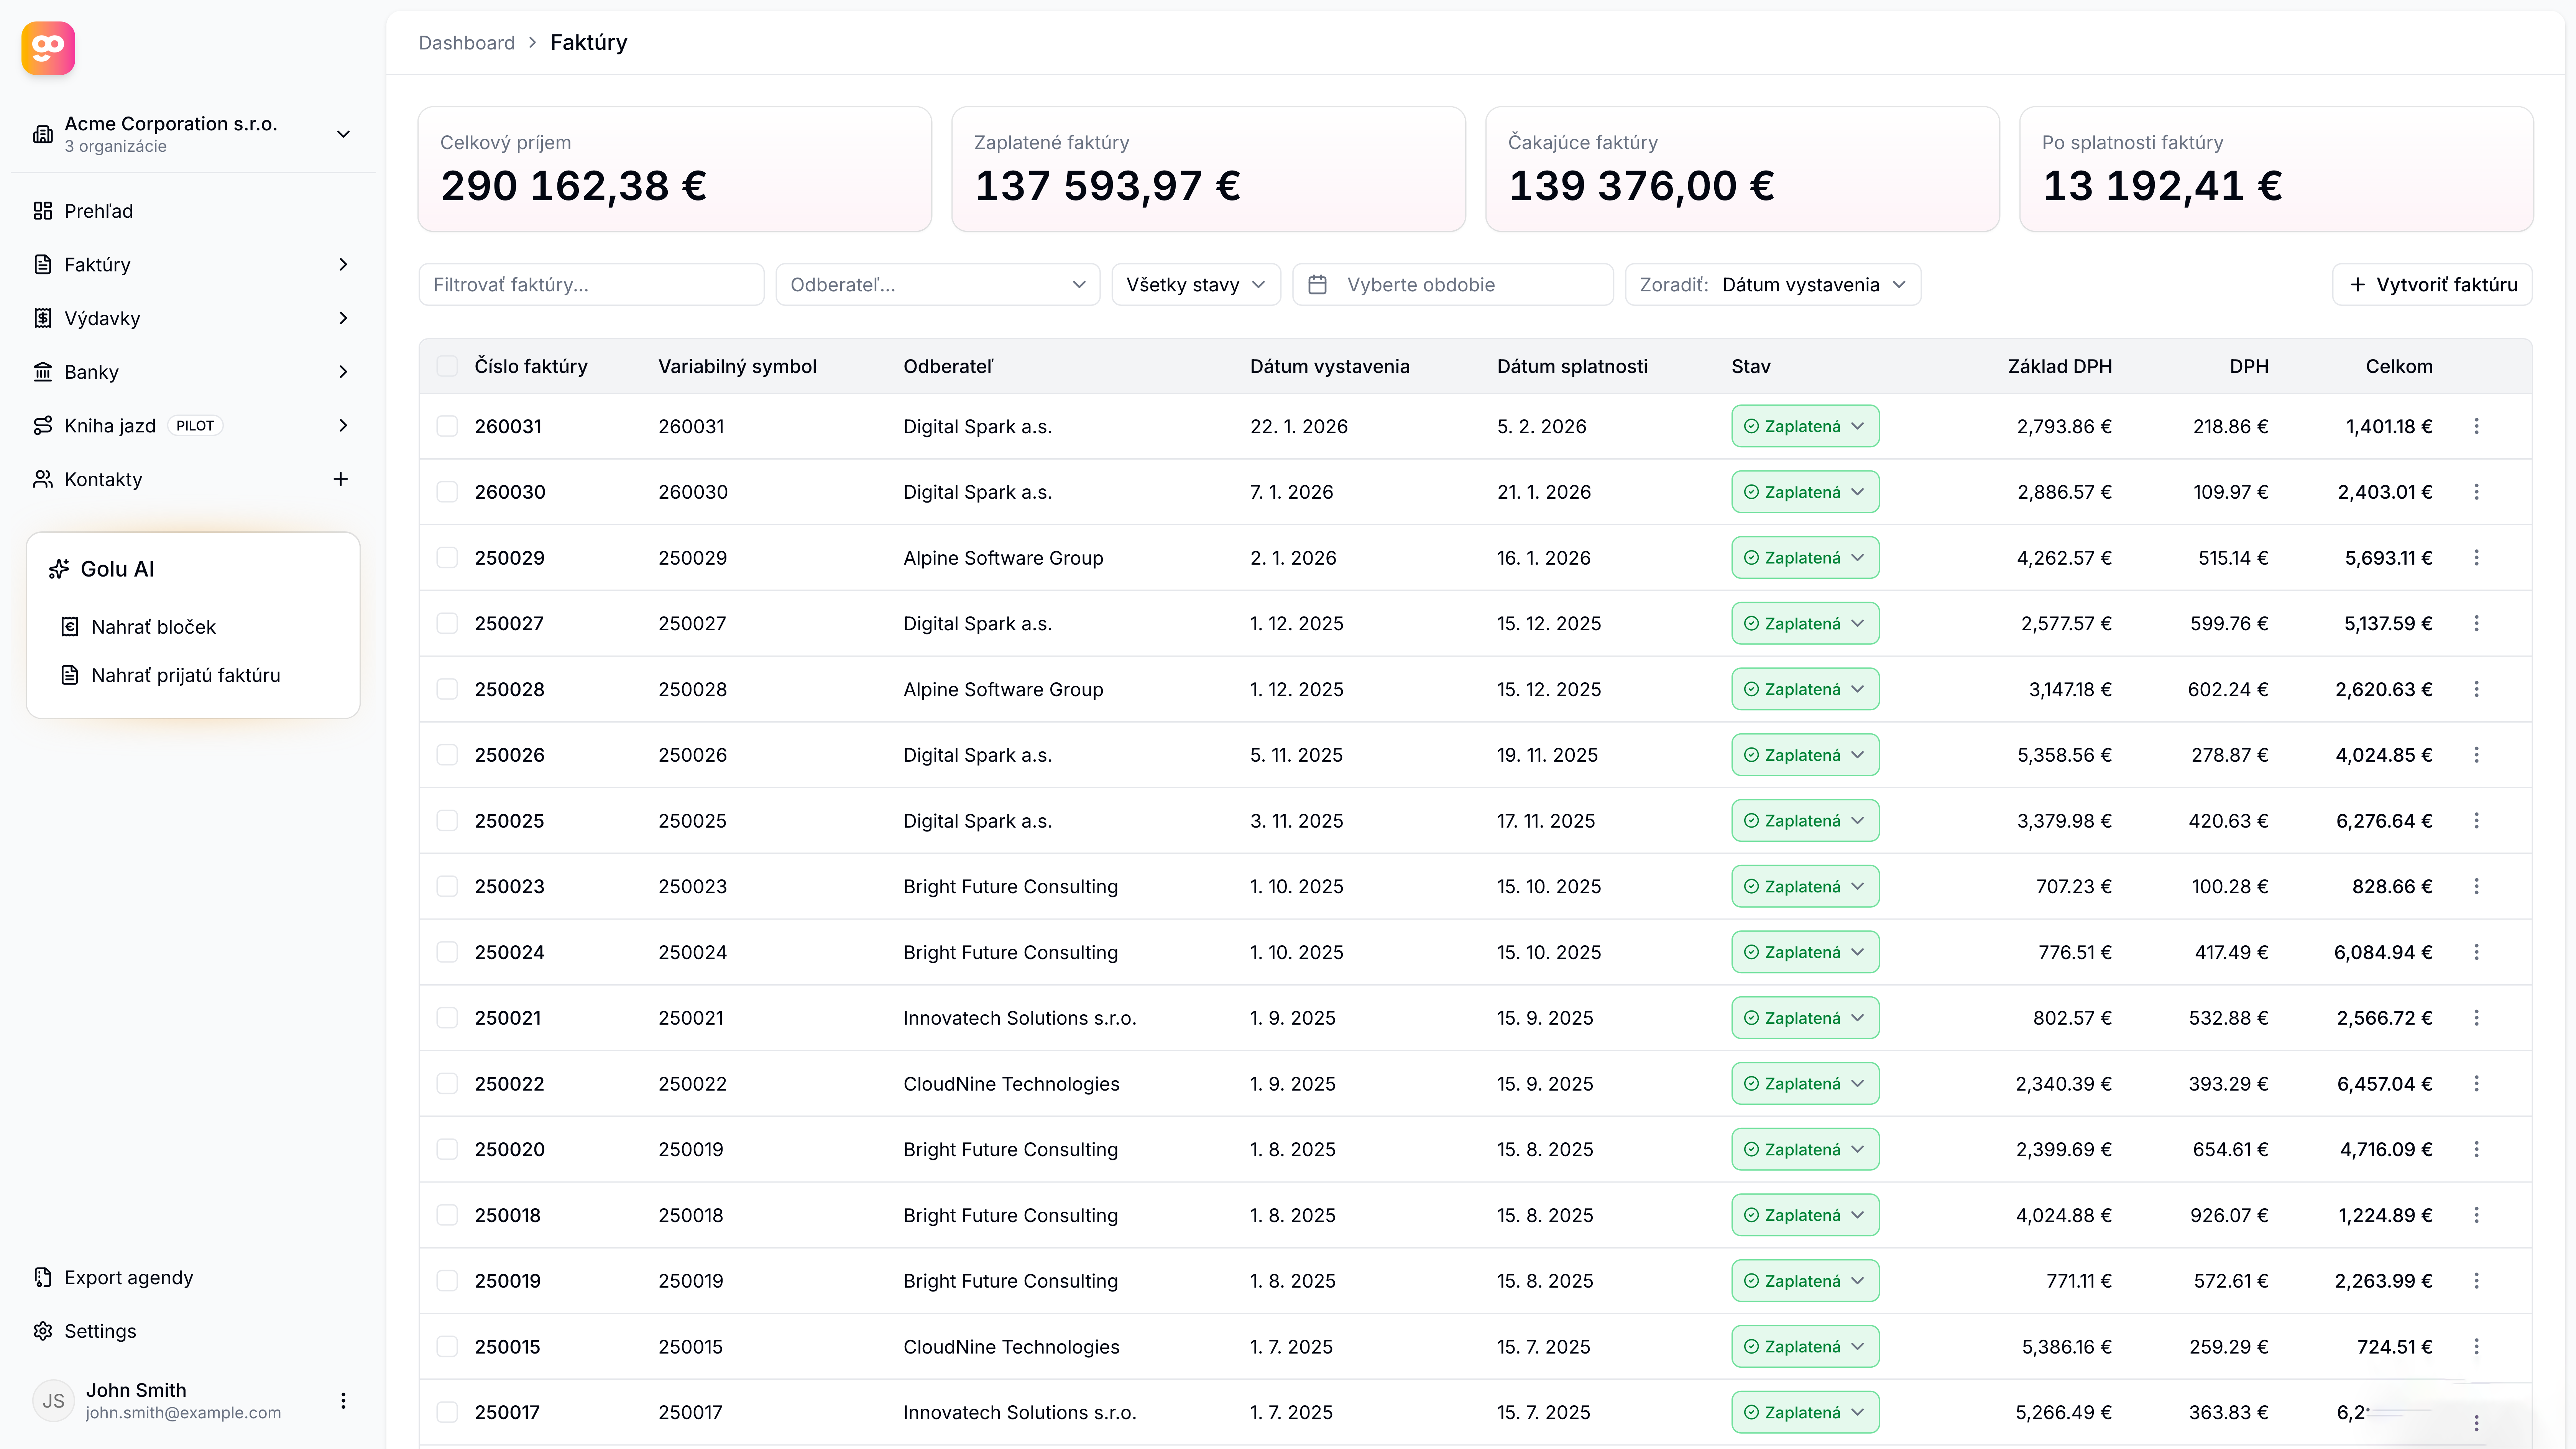Click the Výdavky receipt icon
The image size is (2576, 1449).
coord(43,318)
